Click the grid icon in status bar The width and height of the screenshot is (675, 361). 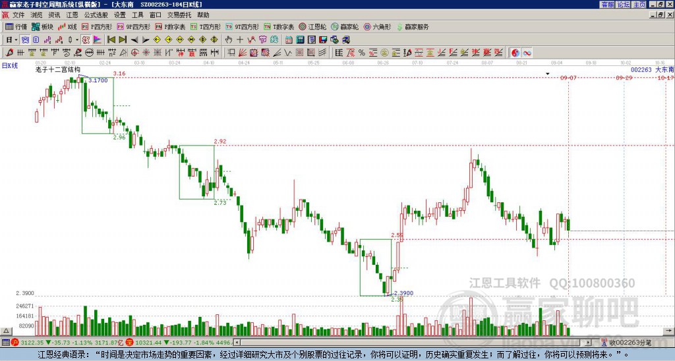[5, 343]
